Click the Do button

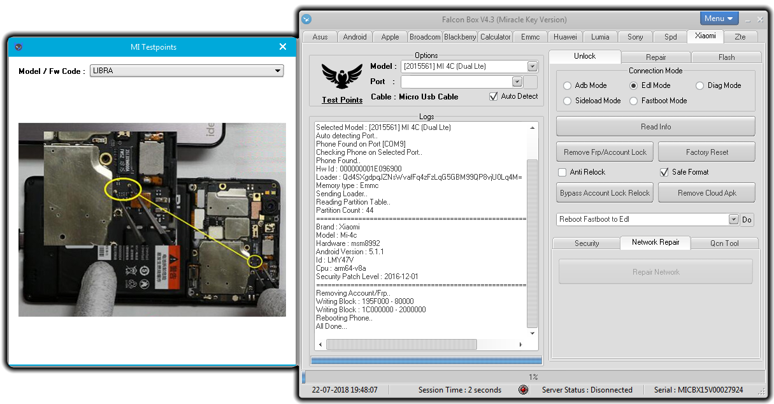click(747, 220)
